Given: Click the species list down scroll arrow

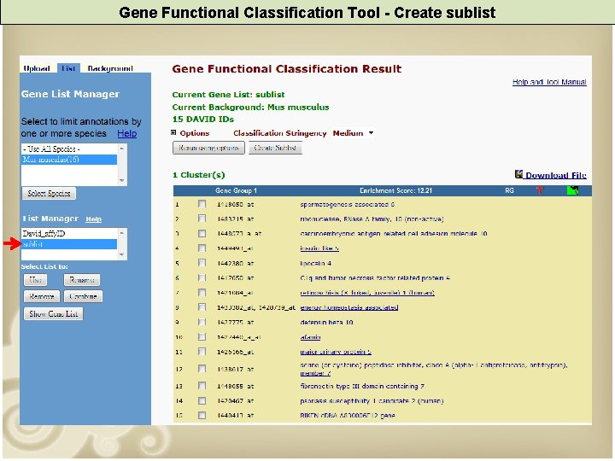Looking at the screenshot, I should point(121,180).
